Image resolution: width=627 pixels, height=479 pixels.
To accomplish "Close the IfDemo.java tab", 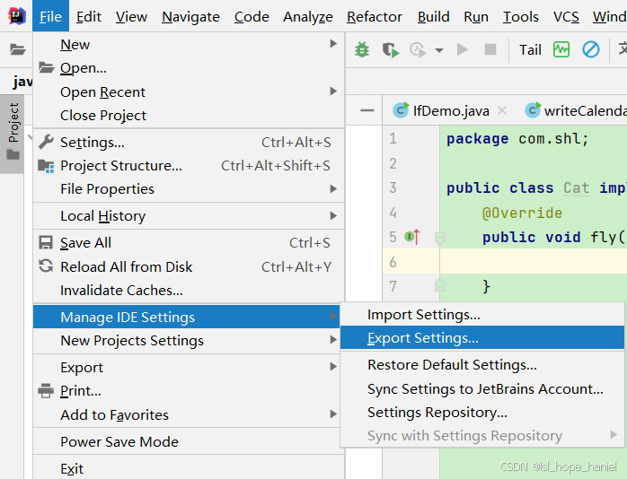I will [502, 110].
